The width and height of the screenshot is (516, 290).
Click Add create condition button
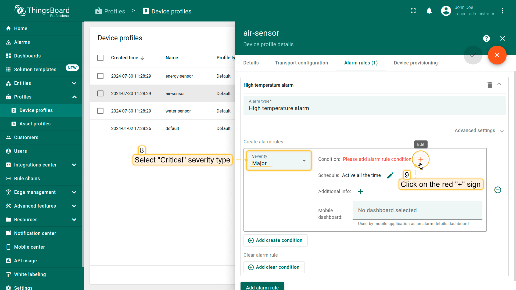[275, 240]
